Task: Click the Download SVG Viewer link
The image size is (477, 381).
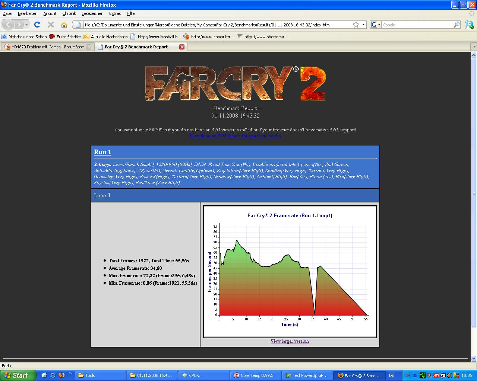Action: (236, 136)
